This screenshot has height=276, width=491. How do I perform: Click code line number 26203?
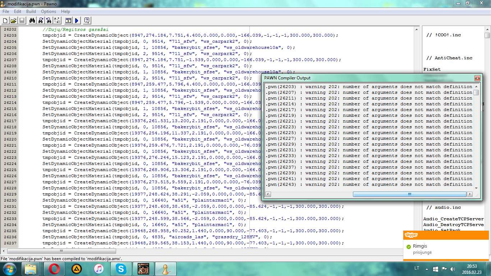10,36
